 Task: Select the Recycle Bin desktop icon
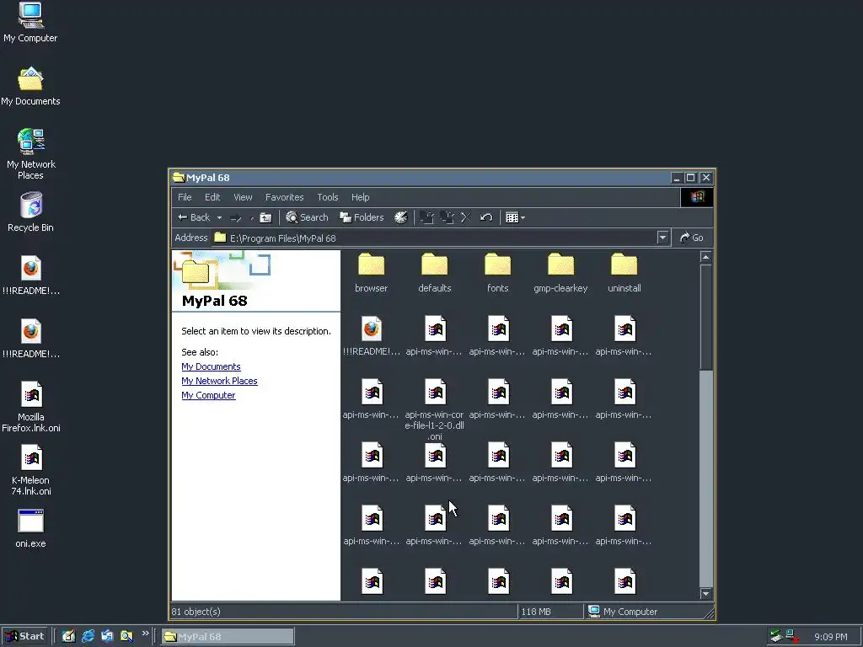[30, 212]
